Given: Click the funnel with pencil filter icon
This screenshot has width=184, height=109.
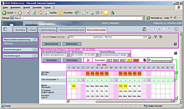Looking at the screenshot, I should pos(161,37).
